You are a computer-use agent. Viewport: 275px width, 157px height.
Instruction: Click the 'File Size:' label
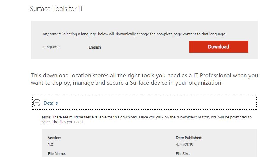click(x=183, y=154)
